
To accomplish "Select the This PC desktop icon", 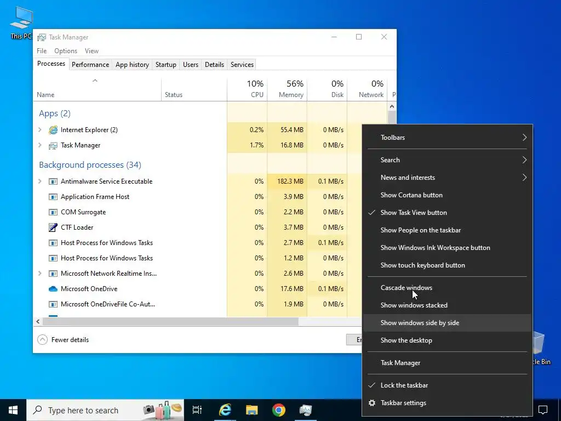I will point(21,22).
